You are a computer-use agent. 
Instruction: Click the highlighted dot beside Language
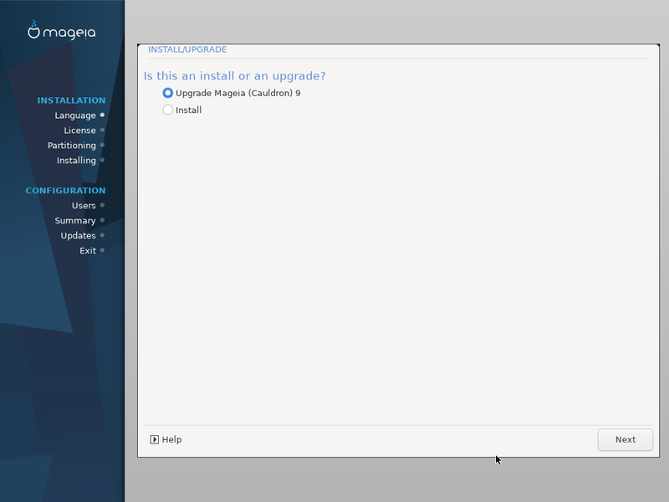[102, 115]
